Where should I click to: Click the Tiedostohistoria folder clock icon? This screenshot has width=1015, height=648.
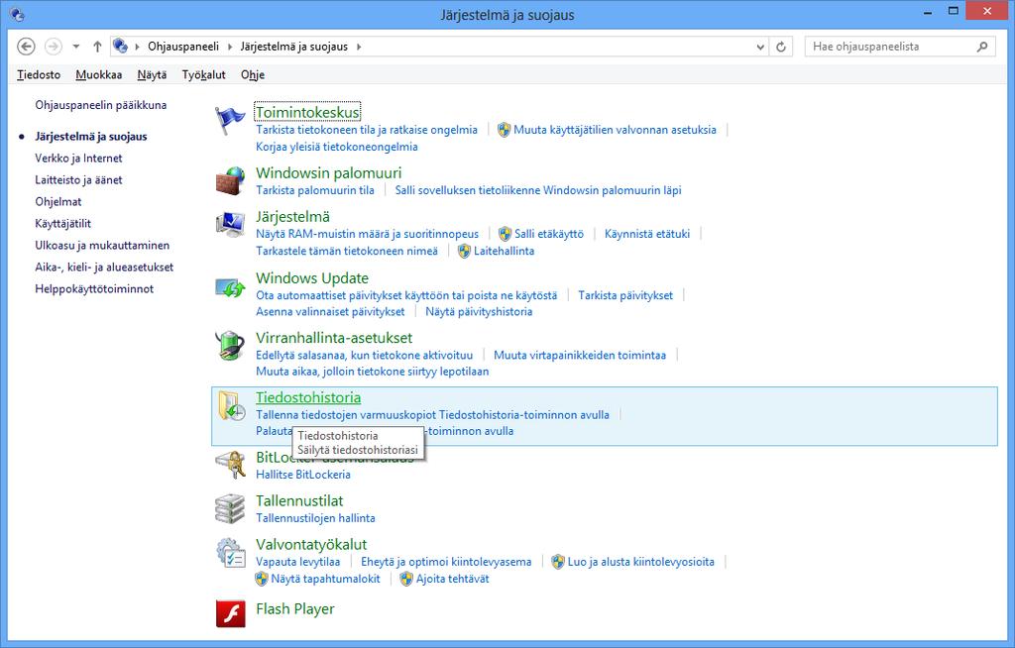coord(230,405)
